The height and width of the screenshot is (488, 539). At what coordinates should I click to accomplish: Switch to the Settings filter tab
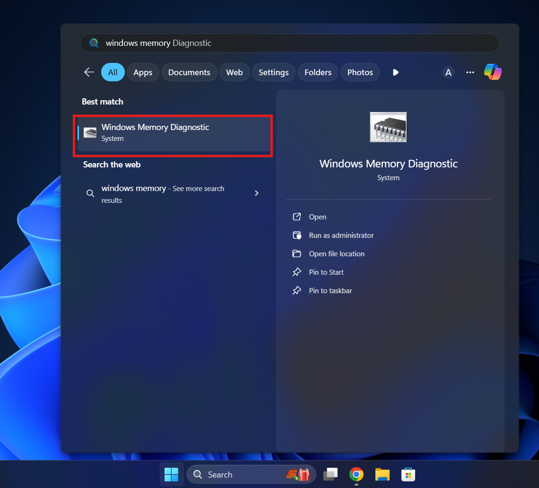coord(273,72)
